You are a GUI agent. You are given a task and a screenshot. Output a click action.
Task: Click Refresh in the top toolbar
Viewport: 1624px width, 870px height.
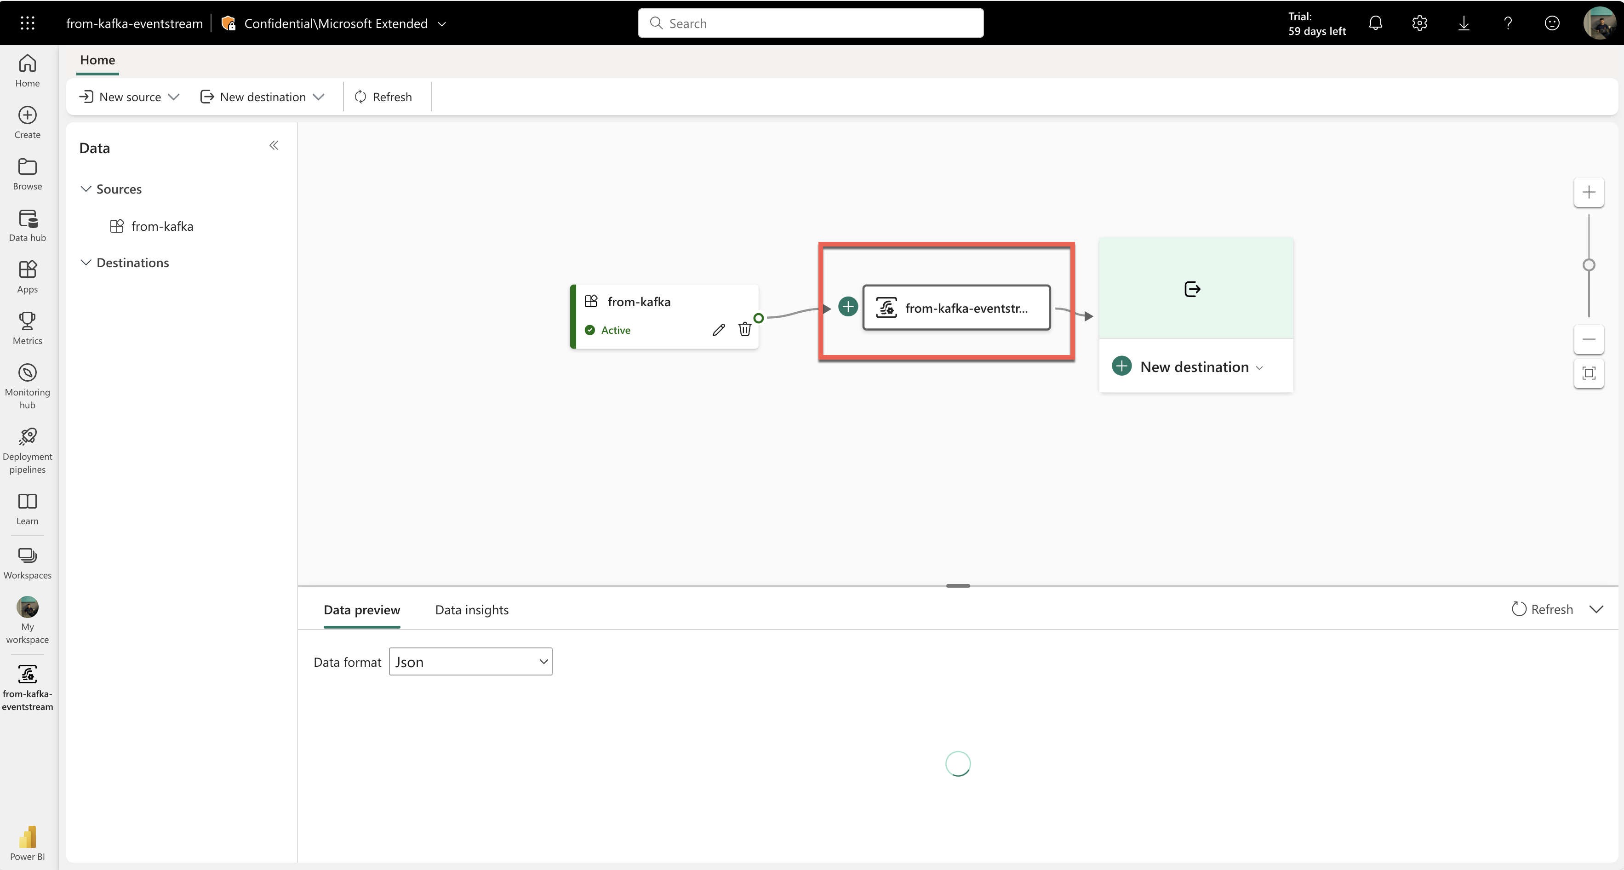[383, 97]
